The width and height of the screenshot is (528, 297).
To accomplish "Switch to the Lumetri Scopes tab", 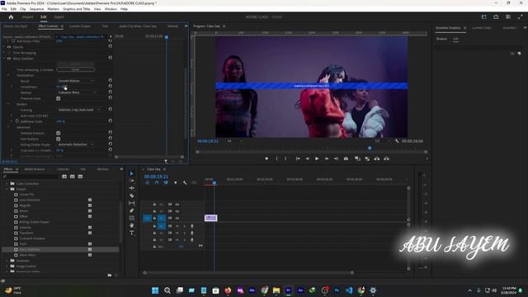I will pos(80,26).
